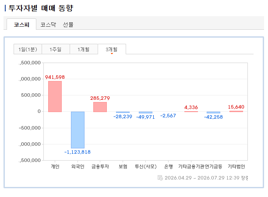Click the 보험 axis label

[x=123, y=166]
